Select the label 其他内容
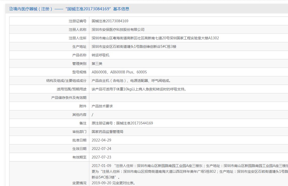This screenshot has width=288, height=186. click(79, 115)
